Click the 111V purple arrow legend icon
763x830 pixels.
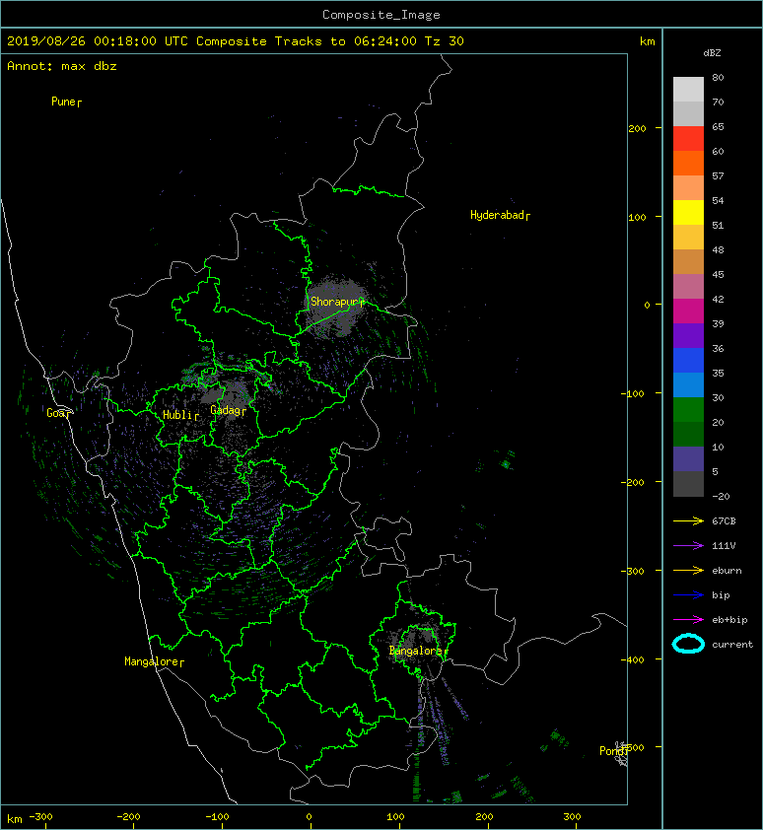[x=688, y=546]
